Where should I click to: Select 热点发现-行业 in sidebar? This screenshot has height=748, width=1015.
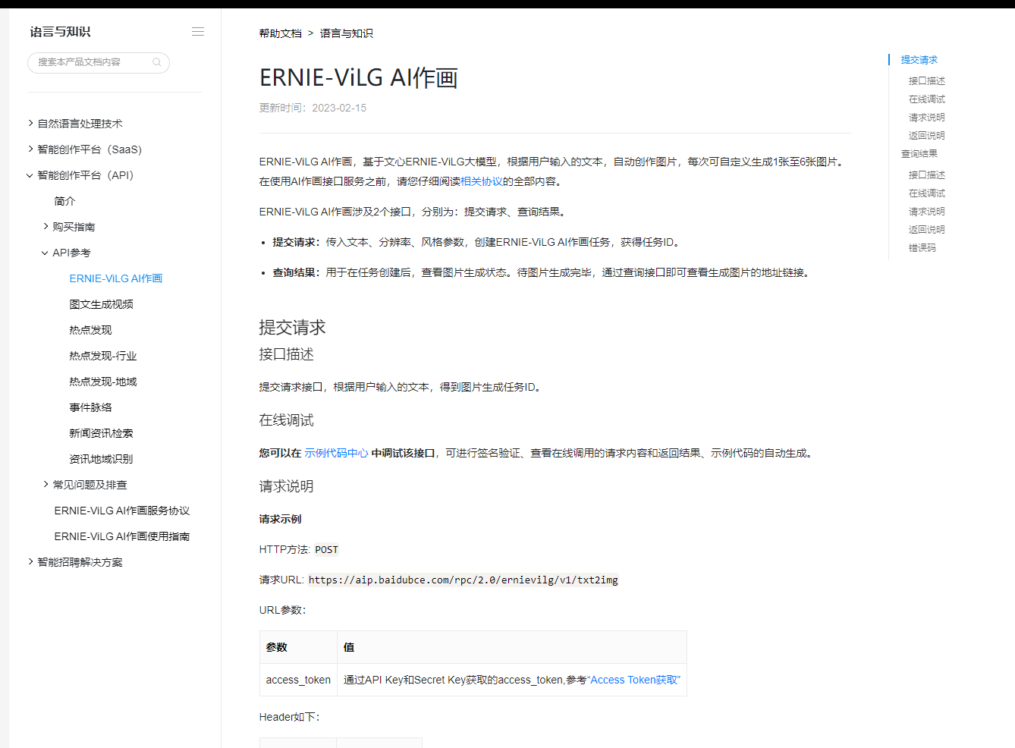102,356
